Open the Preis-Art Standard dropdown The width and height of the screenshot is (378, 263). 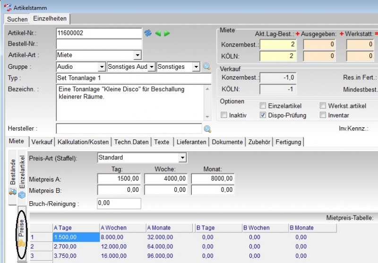182,158
